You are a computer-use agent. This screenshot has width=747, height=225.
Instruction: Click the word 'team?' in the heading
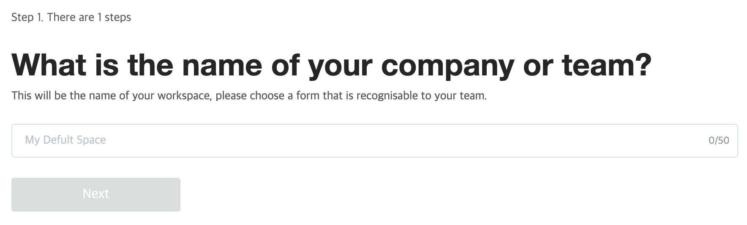pyautogui.click(x=606, y=65)
